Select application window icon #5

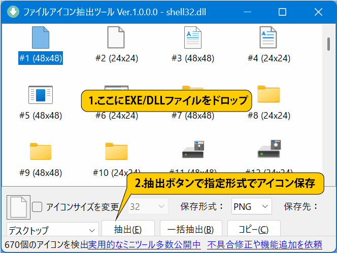click(41, 95)
